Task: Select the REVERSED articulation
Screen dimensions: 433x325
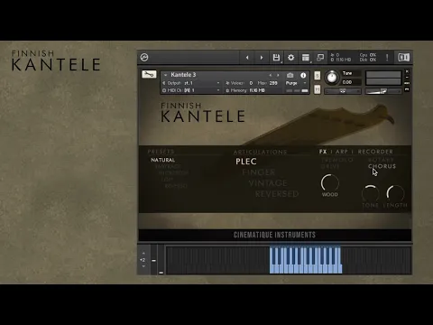Action: click(x=277, y=194)
